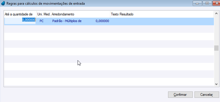Click the Texto Resultado cell in the PC row

[x=162, y=21]
